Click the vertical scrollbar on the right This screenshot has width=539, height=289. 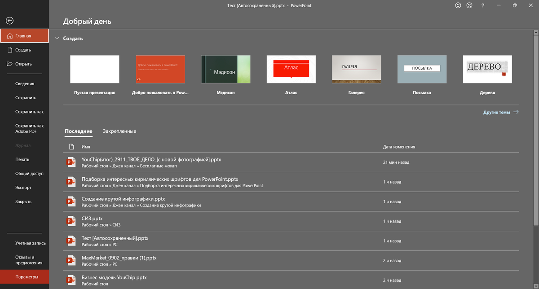click(x=535, y=130)
